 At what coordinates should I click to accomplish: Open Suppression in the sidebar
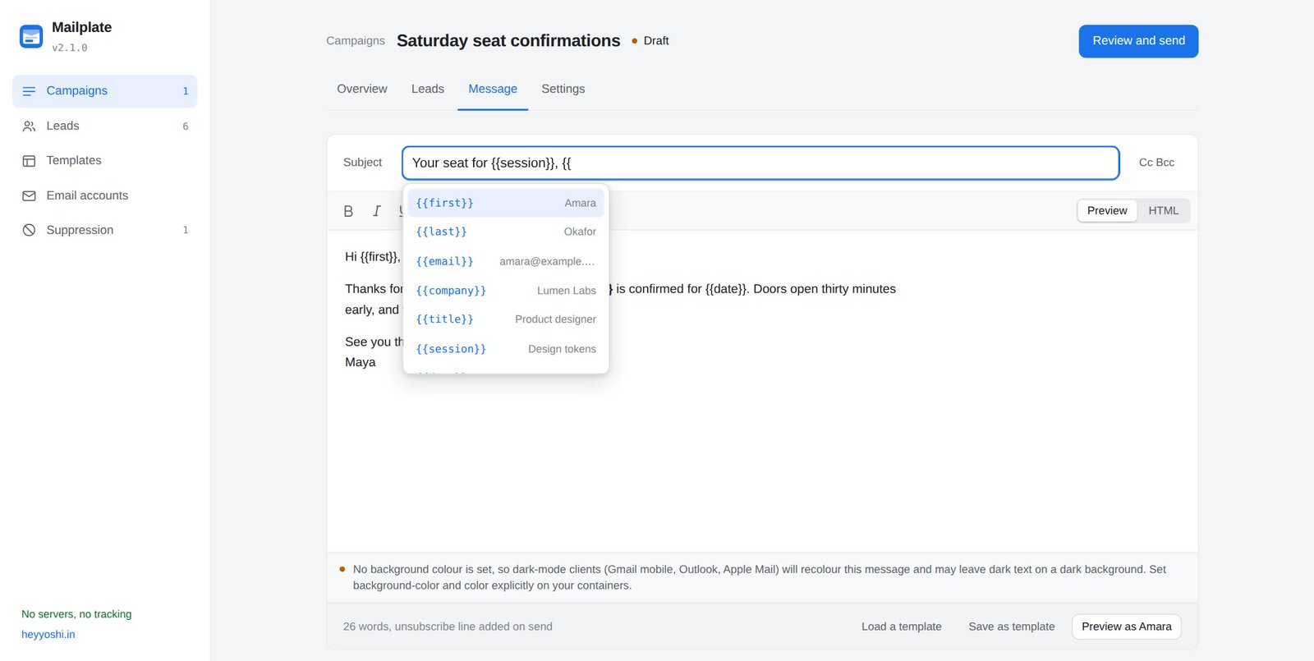pos(105,231)
